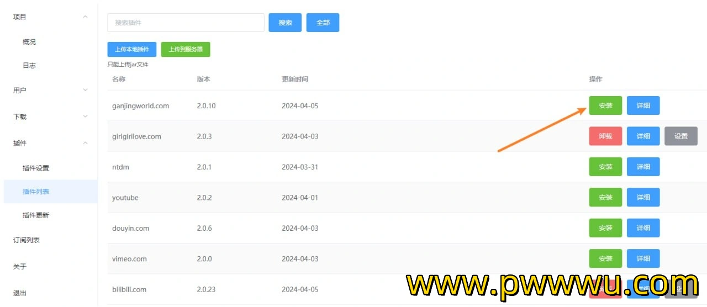Click date 2024-04-01 in youtube row
Screen dimensions: 707x307
(300, 198)
